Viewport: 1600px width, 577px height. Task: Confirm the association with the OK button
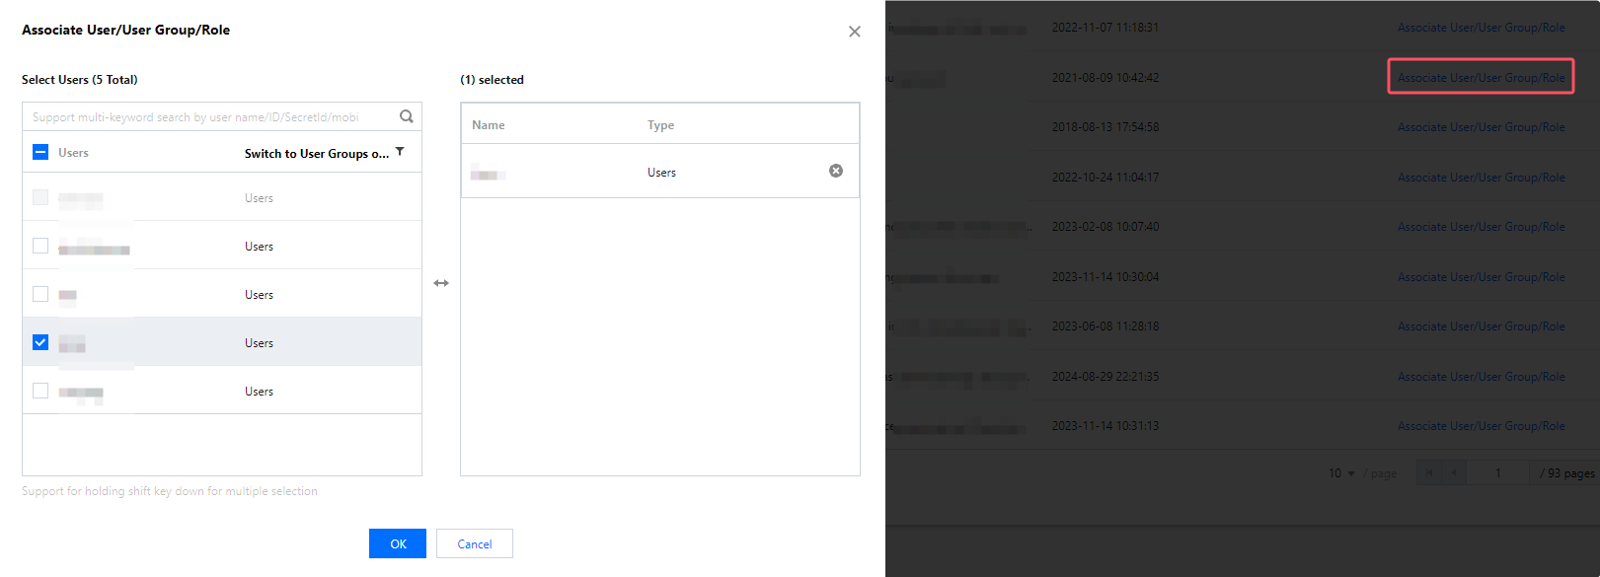(x=398, y=543)
